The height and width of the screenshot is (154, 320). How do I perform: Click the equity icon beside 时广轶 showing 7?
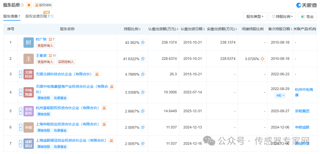pos(51,39)
